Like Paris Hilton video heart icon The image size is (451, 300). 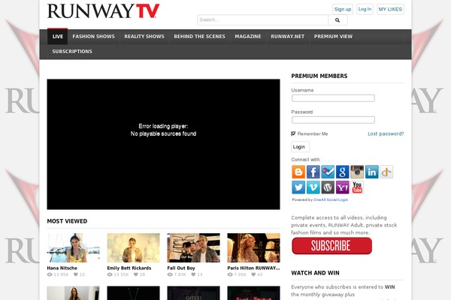point(253,274)
